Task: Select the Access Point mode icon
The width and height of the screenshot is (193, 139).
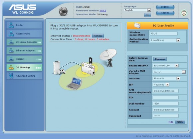Action: (x=11, y=34)
